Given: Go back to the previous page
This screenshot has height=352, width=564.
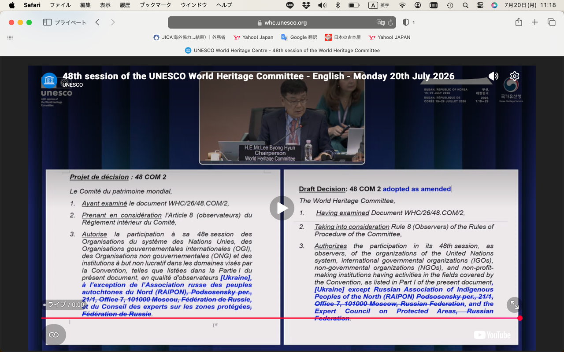Looking at the screenshot, I should coord(97,22).
